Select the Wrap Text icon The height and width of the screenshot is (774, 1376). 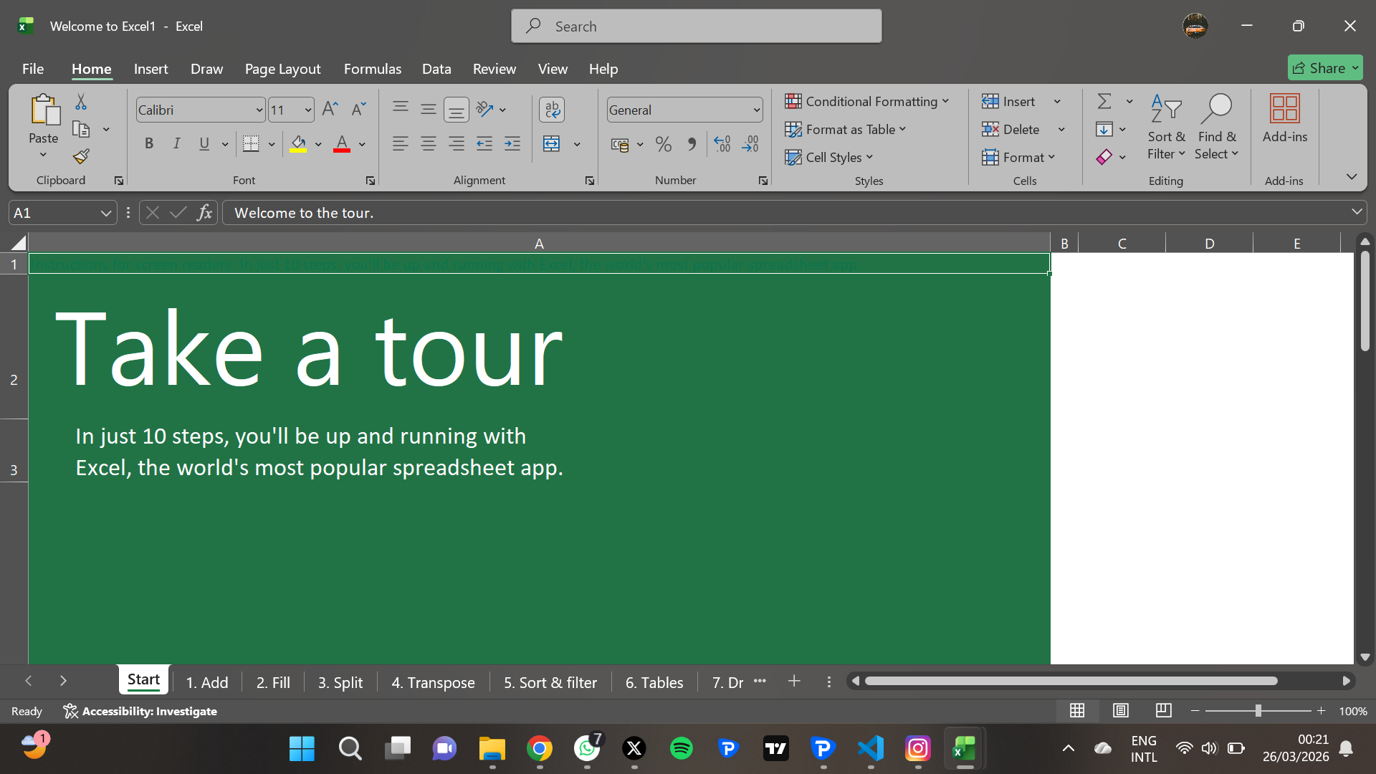point(552,109)
